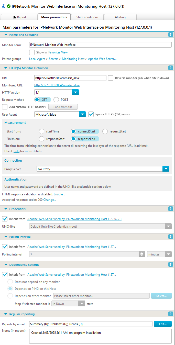Click the polling interval stepper arrows
The image size is (175, 345).
[x=142, y=254]
